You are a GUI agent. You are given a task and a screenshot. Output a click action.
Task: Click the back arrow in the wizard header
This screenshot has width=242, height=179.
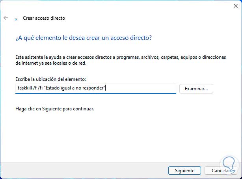tap(6, 18)
